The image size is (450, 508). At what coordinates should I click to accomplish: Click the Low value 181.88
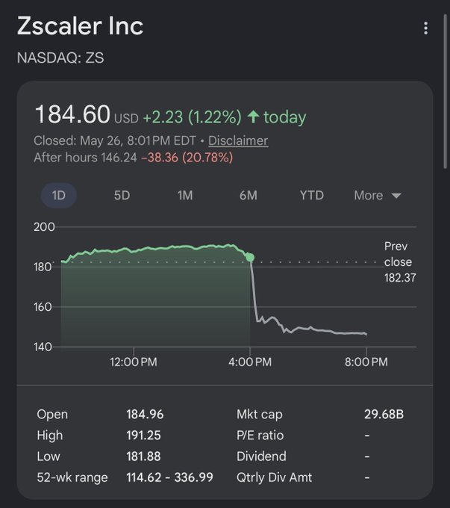143,456
